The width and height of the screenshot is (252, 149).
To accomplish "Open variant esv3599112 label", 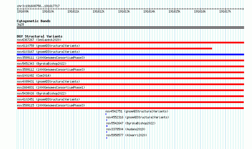I will coord(51,70).
